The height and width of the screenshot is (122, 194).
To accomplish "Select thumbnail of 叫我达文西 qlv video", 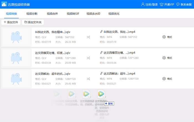I will pyautogui.click(x=17, y=37).
